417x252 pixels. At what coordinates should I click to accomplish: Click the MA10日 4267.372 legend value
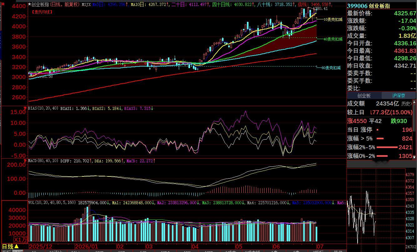(150, 5)
